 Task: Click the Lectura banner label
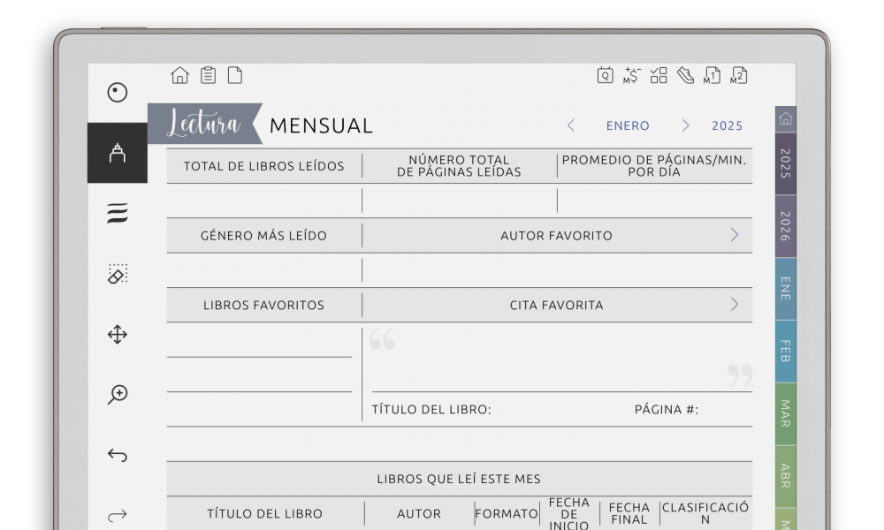coord(205,124)
